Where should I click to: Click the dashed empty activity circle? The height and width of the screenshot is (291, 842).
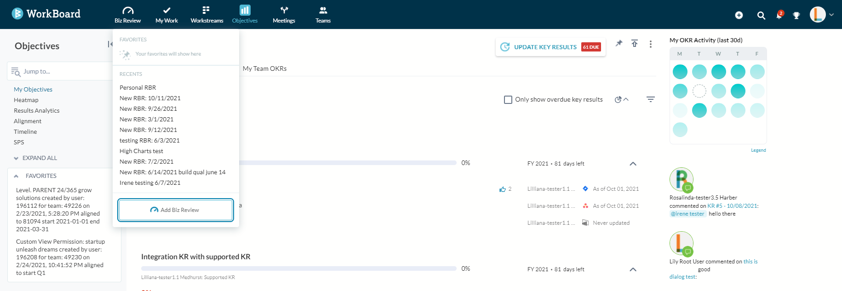pos(699,91)
